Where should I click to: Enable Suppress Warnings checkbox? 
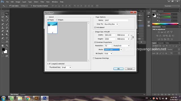click(94, 58)
